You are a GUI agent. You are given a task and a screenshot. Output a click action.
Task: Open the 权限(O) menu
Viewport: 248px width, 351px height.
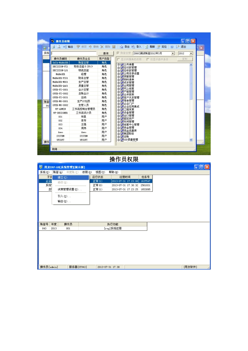(x=87, y=172)
